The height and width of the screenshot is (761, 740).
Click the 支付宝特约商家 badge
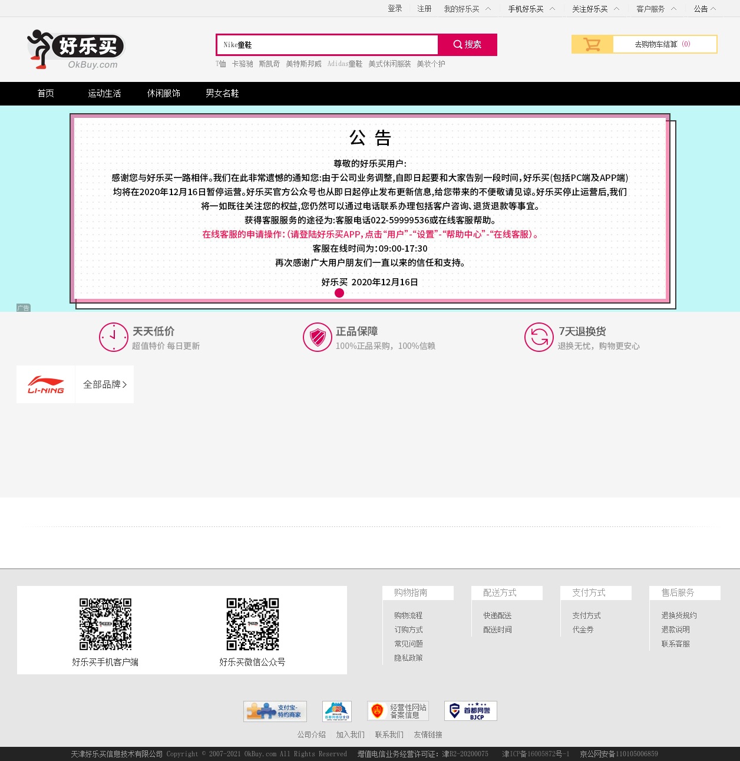click(x=275, y=711)
